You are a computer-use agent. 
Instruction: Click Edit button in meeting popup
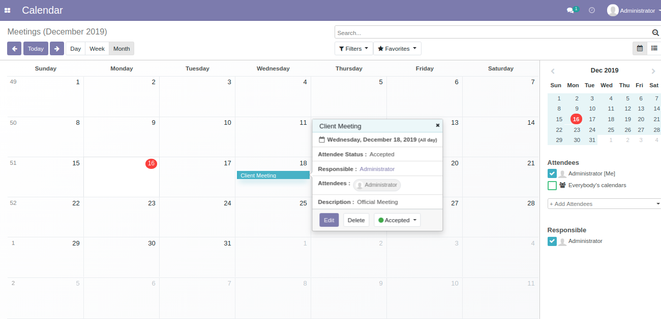329,220
